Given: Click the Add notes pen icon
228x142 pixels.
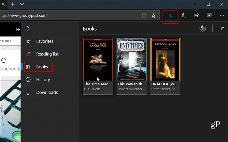Looking at the screenshot, I should click(x=183, y=15).
